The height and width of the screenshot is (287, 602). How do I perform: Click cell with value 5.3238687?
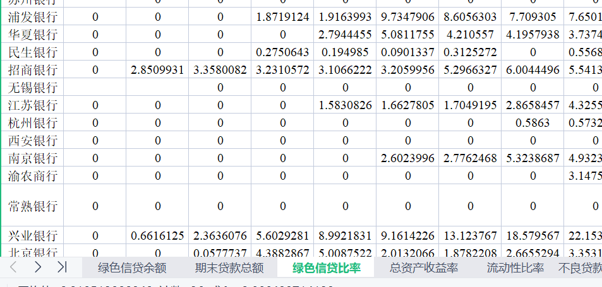533,158
